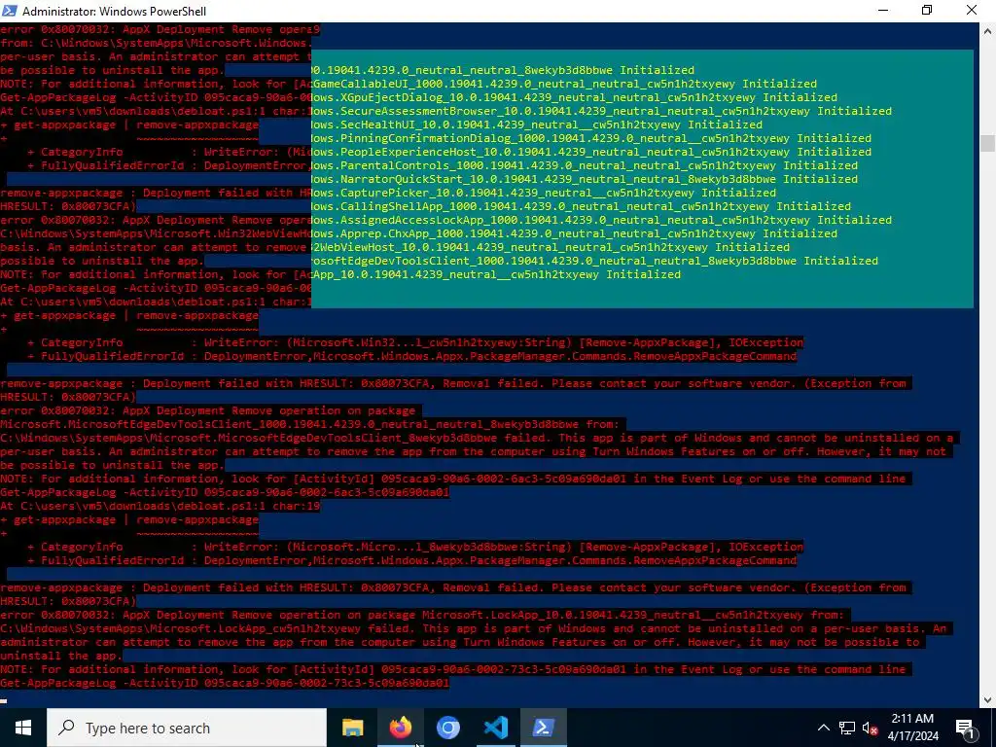The image size is (996, 747).
Task: Open the blue circular browser taskbar icon
Action: [x=447, y=728]
